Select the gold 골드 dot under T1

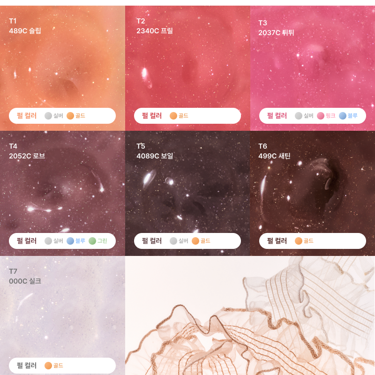70,116
